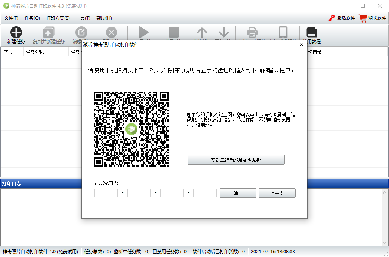Viewport: 389px width, 257px height.
Task: Click the red key 激活软件 icon
Action: 332,18
